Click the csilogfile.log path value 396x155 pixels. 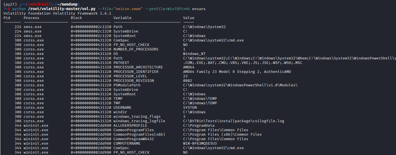[x=234, y=121]
